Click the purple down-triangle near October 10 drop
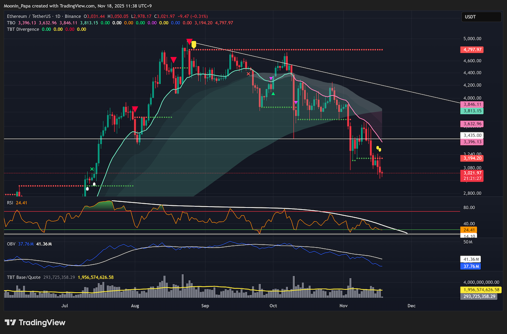 point(296,102)
